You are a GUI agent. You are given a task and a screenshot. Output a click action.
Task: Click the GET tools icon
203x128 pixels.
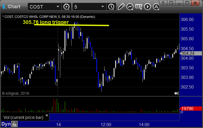[139, 7]
